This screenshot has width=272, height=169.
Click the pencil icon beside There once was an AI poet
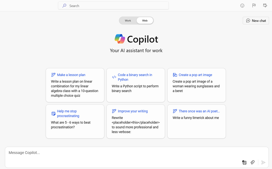pyautogui.click(x=175, y=111)
